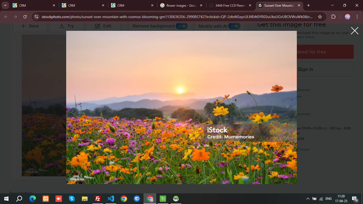
Task: Open the HS app in the taskbar
Action: (176, 199)
